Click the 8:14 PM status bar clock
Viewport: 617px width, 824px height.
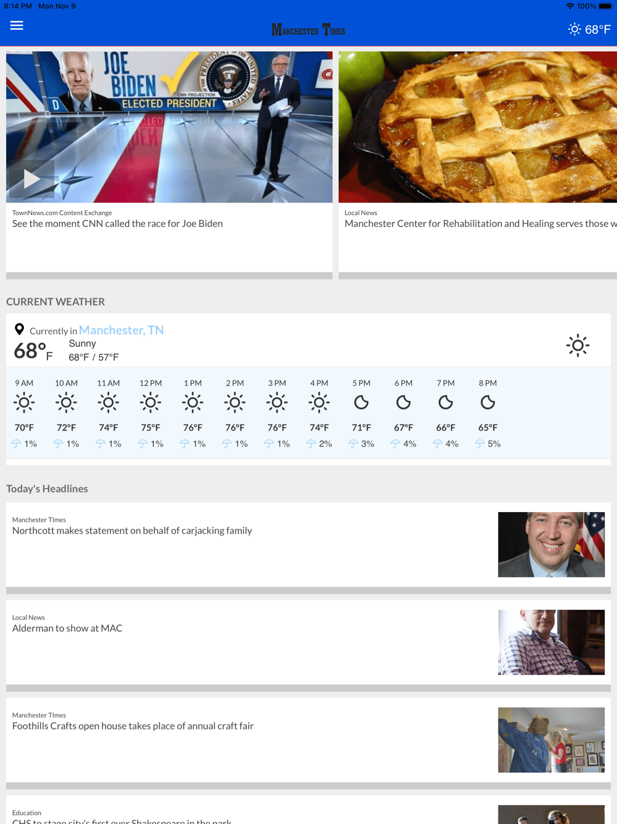click(x=18, y=6)
